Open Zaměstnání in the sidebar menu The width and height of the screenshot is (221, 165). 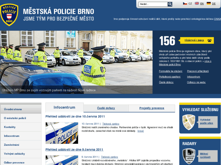pyautogui.click(x=21, y=145)
